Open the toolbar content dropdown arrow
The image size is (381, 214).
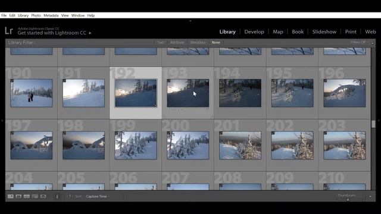pos(370,197)
